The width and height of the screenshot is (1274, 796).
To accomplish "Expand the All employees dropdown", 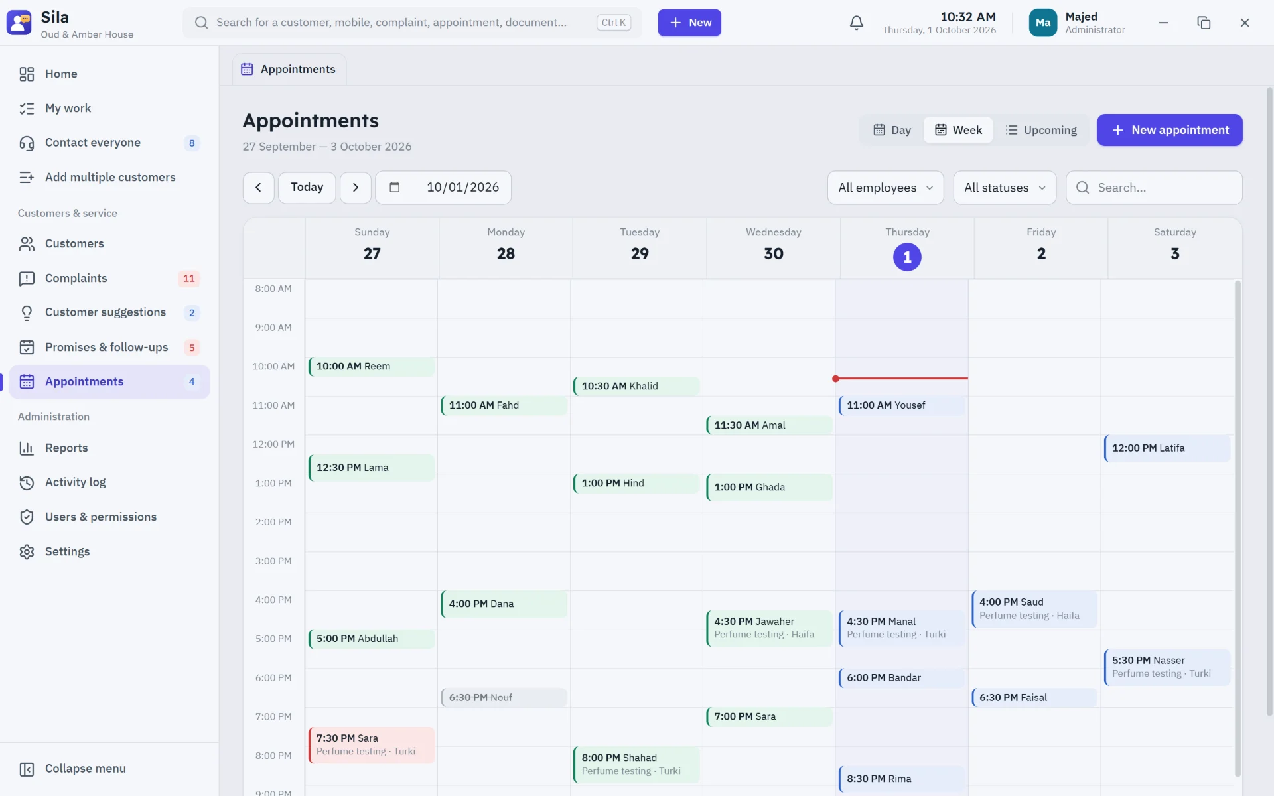I will pyautogui.click(x=885, y=188).
